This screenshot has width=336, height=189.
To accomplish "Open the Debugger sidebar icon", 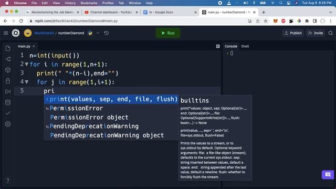I will (8, 91).
